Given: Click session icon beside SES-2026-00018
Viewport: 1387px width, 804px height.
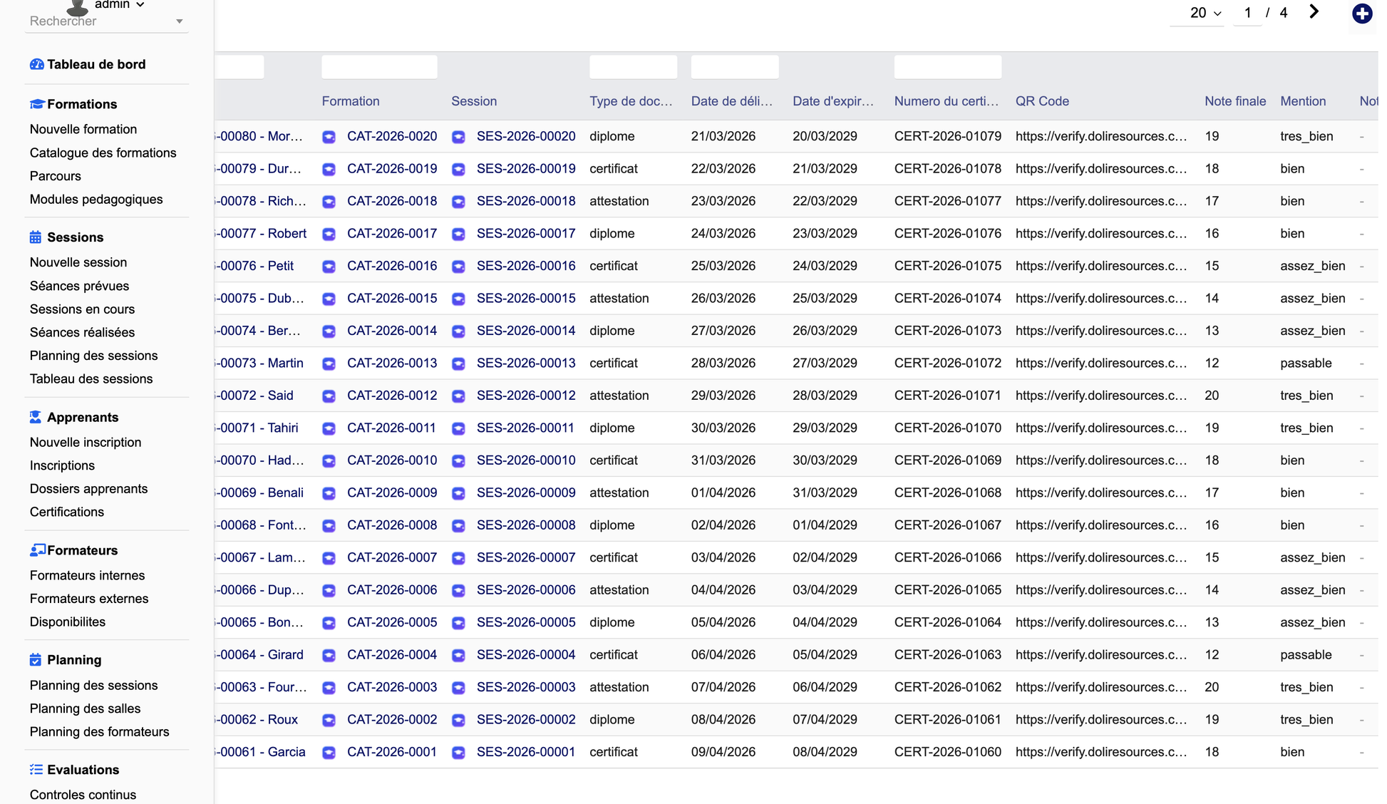Looking at the screenshot, I should (458, 202).
